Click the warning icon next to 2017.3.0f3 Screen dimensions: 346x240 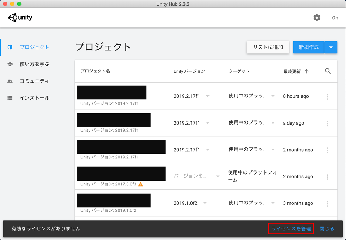point(140,184)
